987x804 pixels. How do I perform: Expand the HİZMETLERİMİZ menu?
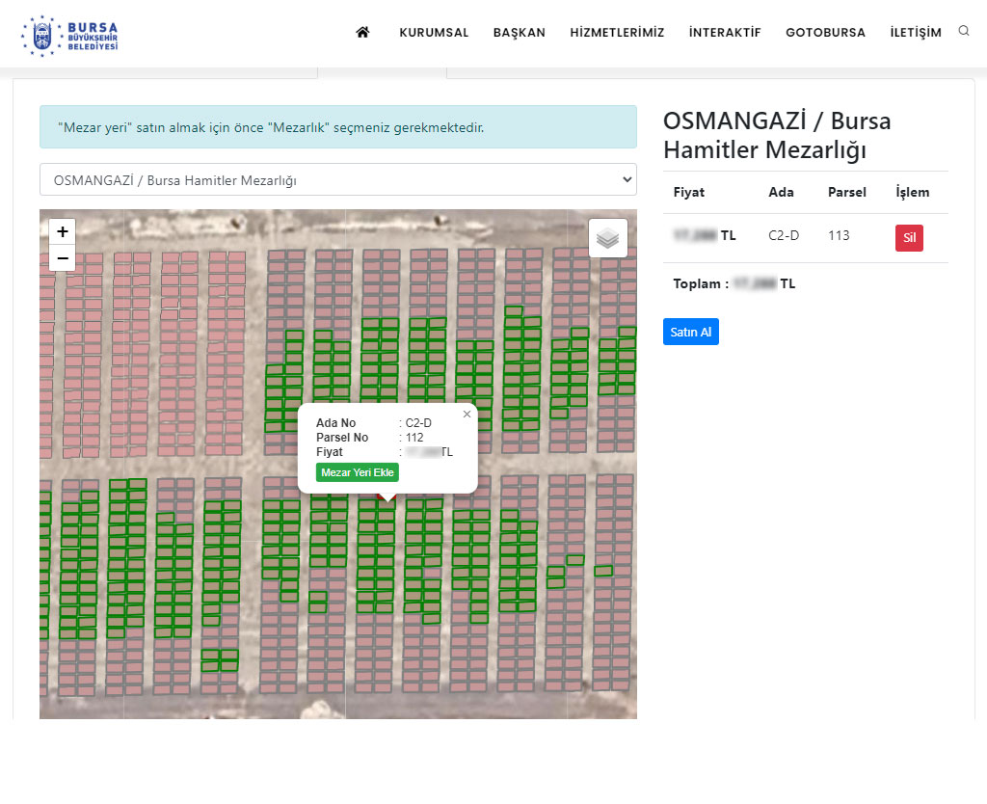617,33
